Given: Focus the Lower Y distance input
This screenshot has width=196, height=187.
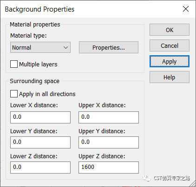Looking at the screenshot, I should (x=40, y=142).
